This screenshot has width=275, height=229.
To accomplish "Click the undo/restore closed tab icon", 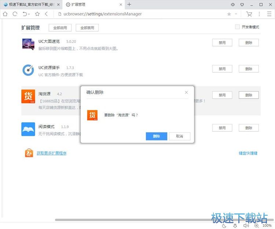I will pos(25,14).
